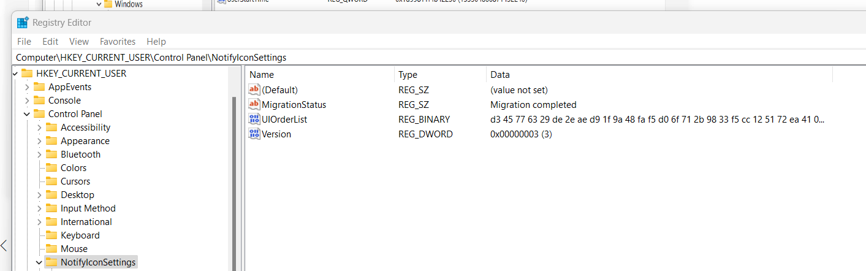This screenshot has height=271, width=866.
Task: Click the Colors folder icon
Action: [x=51, y=168]
